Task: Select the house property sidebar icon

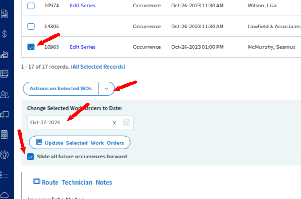Action: pos(4,55)
